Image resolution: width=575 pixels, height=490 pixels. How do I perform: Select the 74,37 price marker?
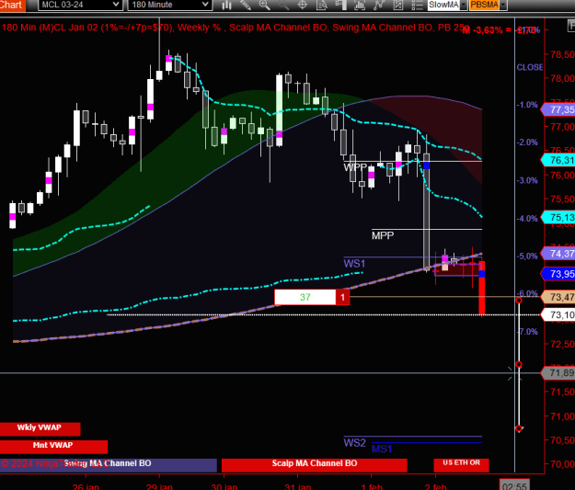[x=558, y=254]
